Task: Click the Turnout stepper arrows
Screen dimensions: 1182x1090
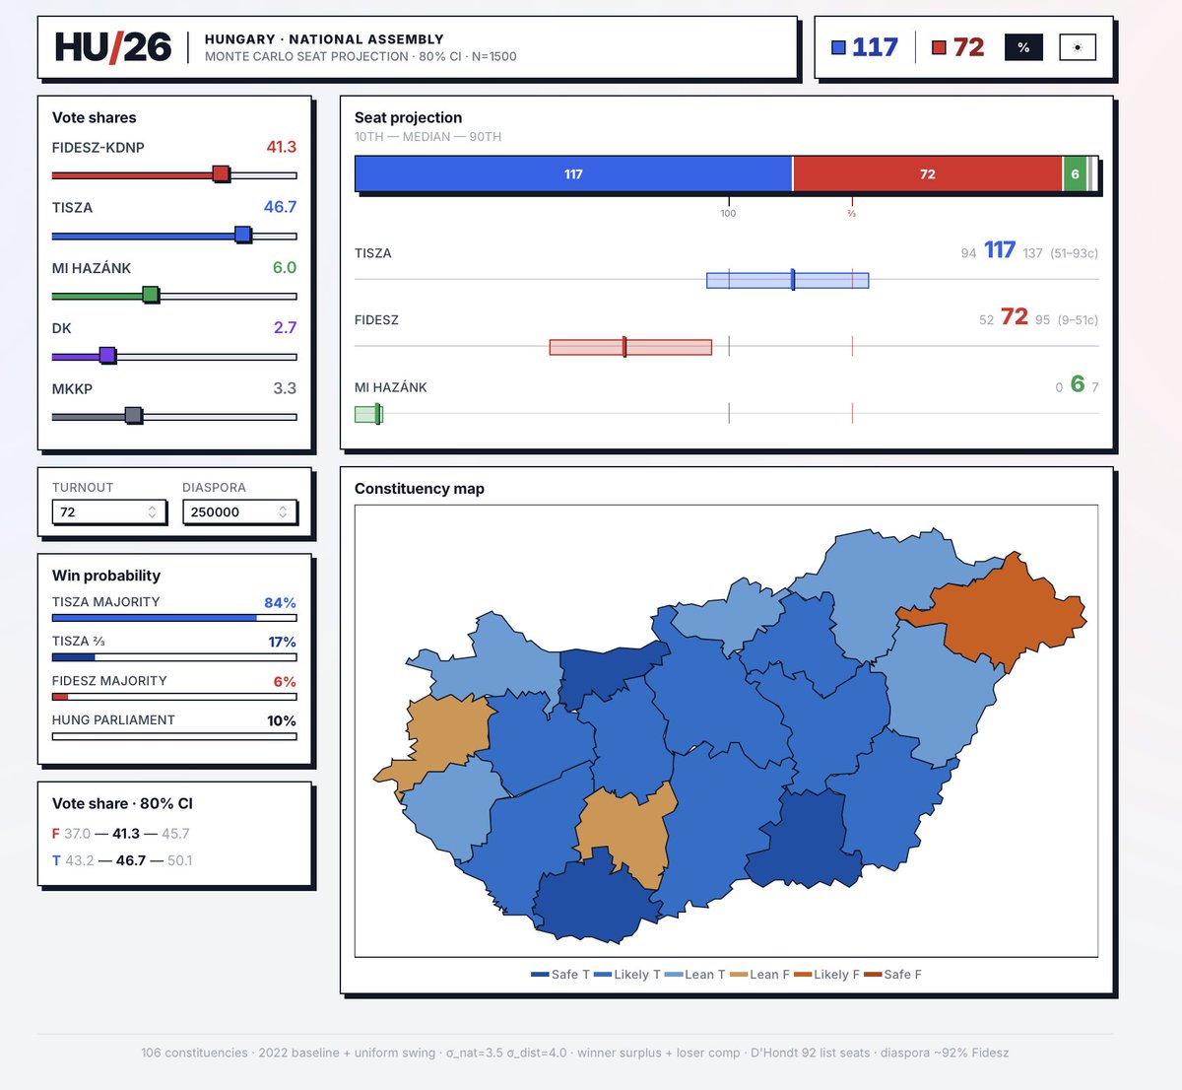Action: pos(152,511)
